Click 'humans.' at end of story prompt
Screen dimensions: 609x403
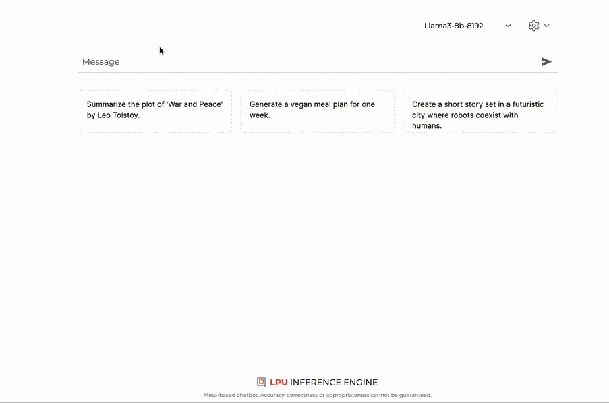pyautogui.click(x=427, y=126)
